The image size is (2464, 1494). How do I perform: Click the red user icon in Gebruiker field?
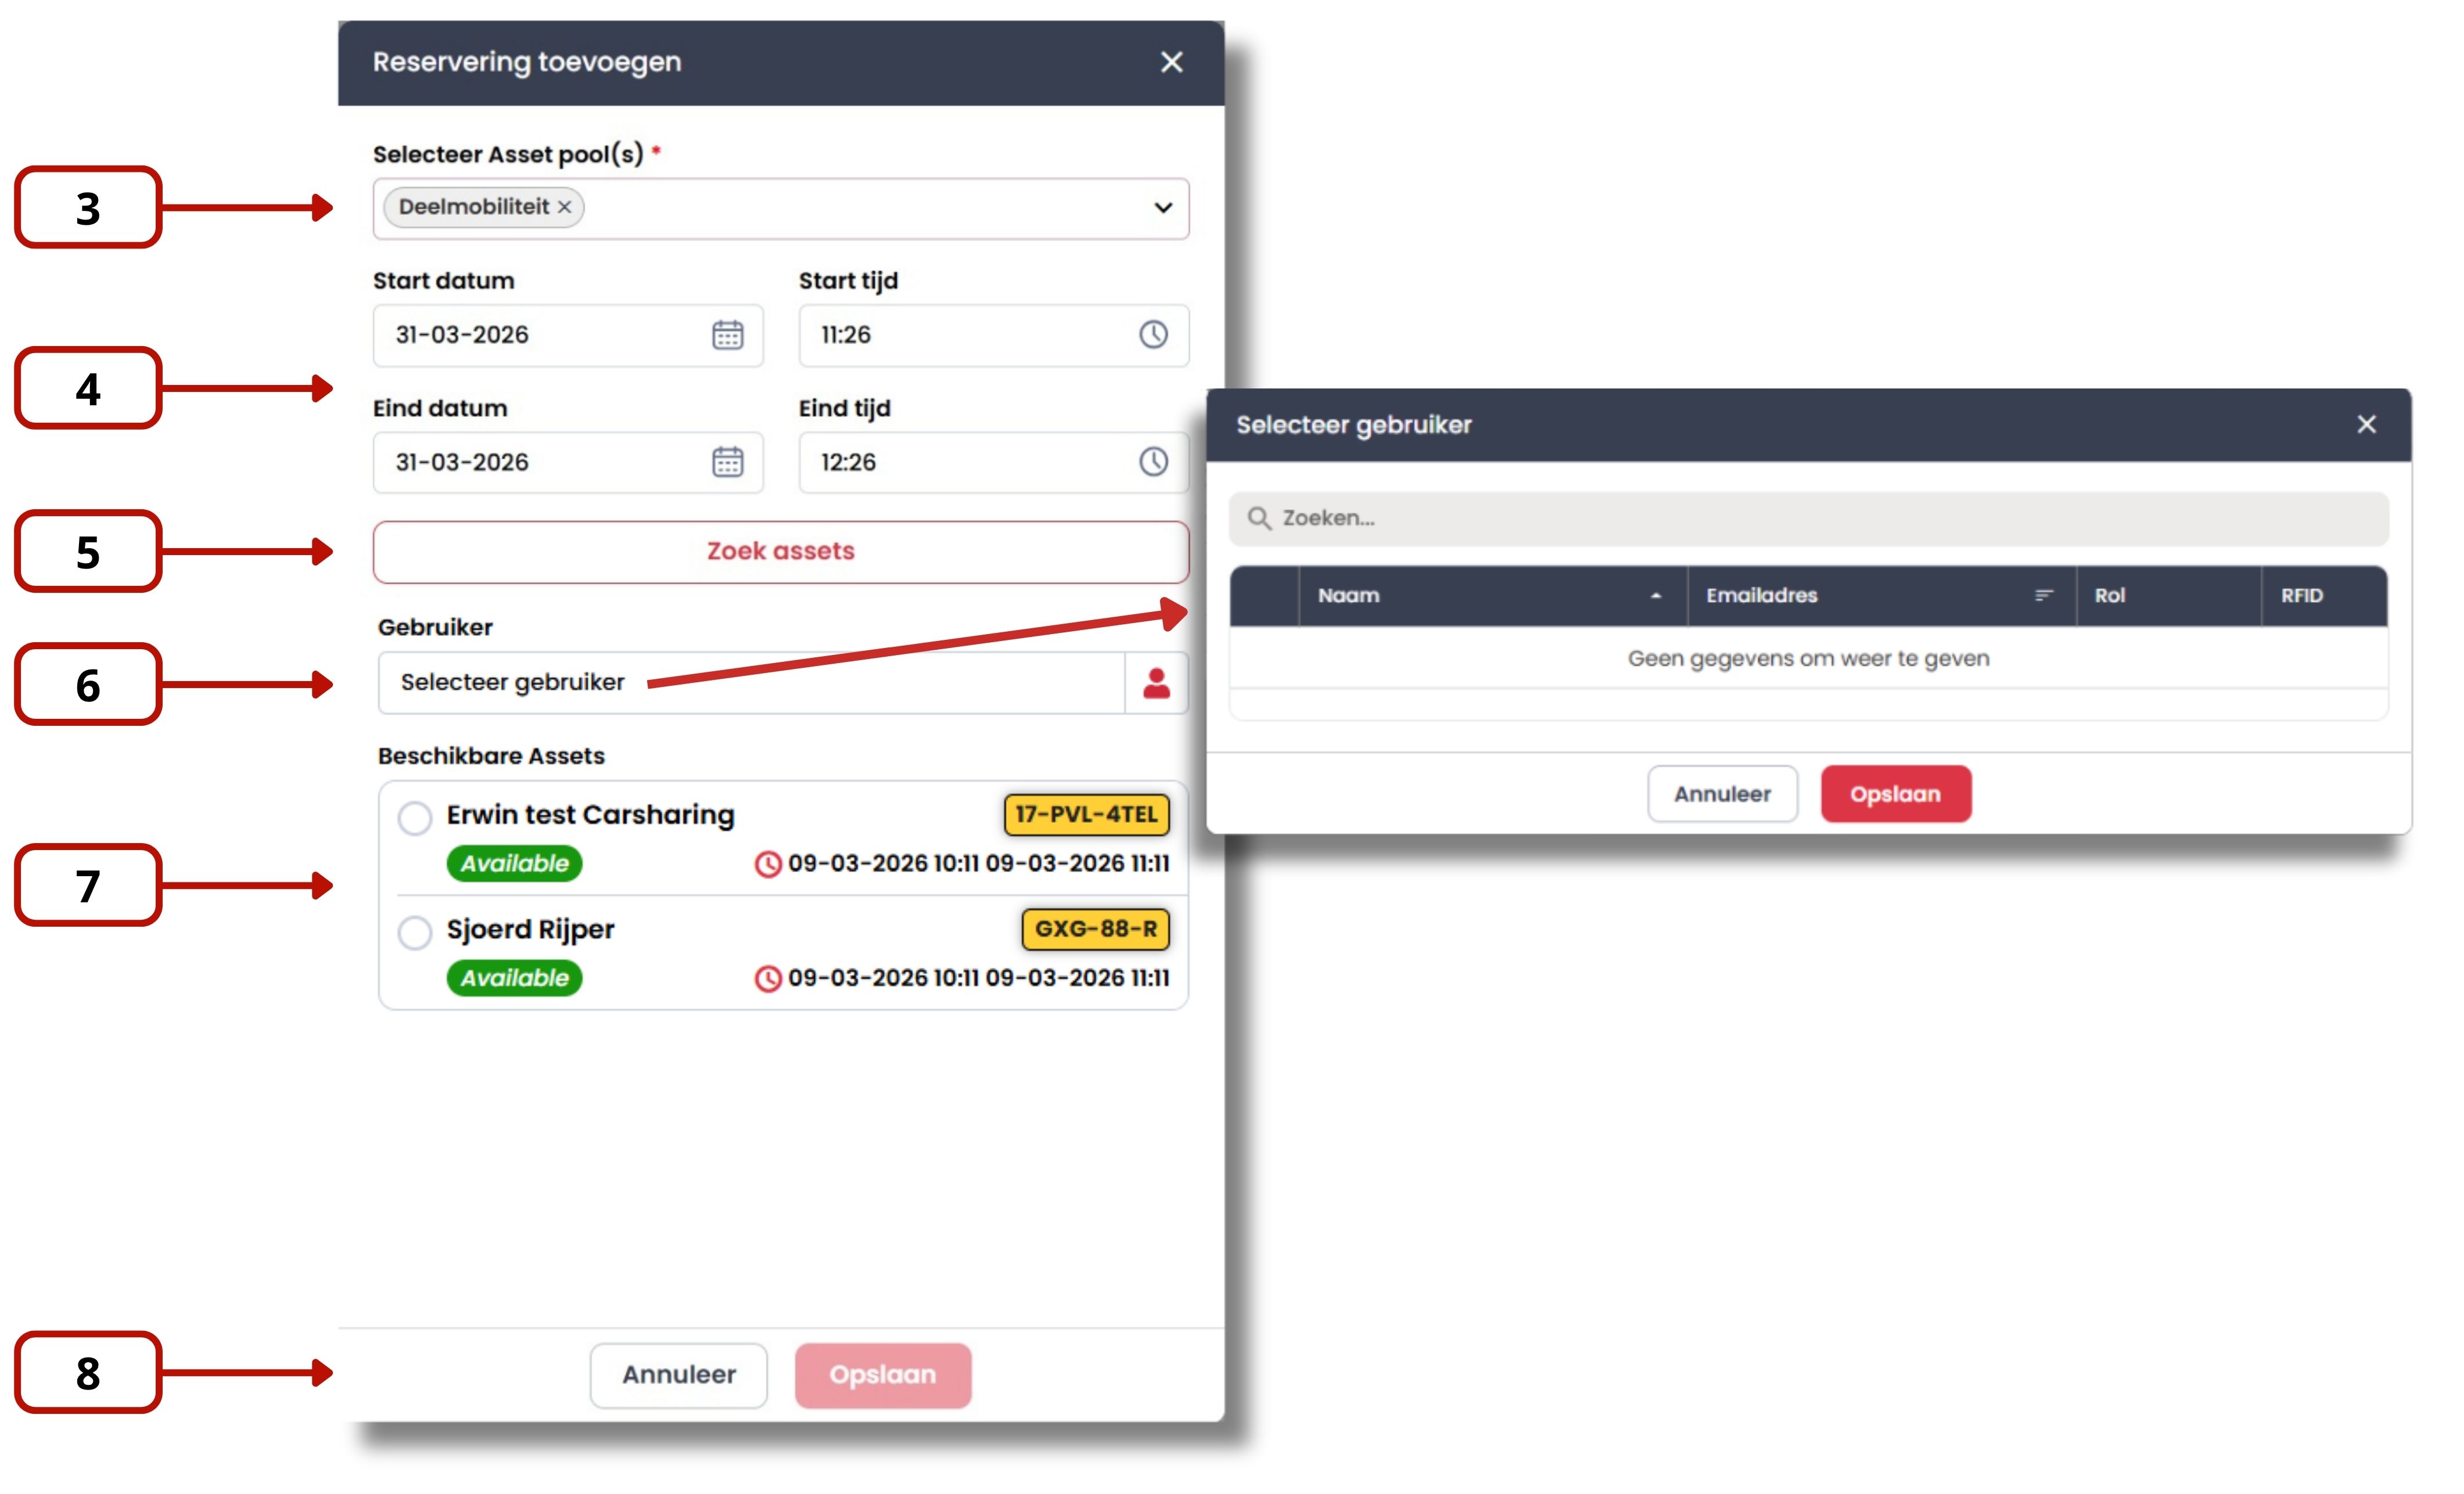pos(1156,683)
